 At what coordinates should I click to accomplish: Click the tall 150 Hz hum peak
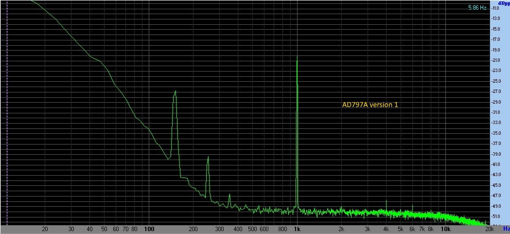tap(176, 92)
